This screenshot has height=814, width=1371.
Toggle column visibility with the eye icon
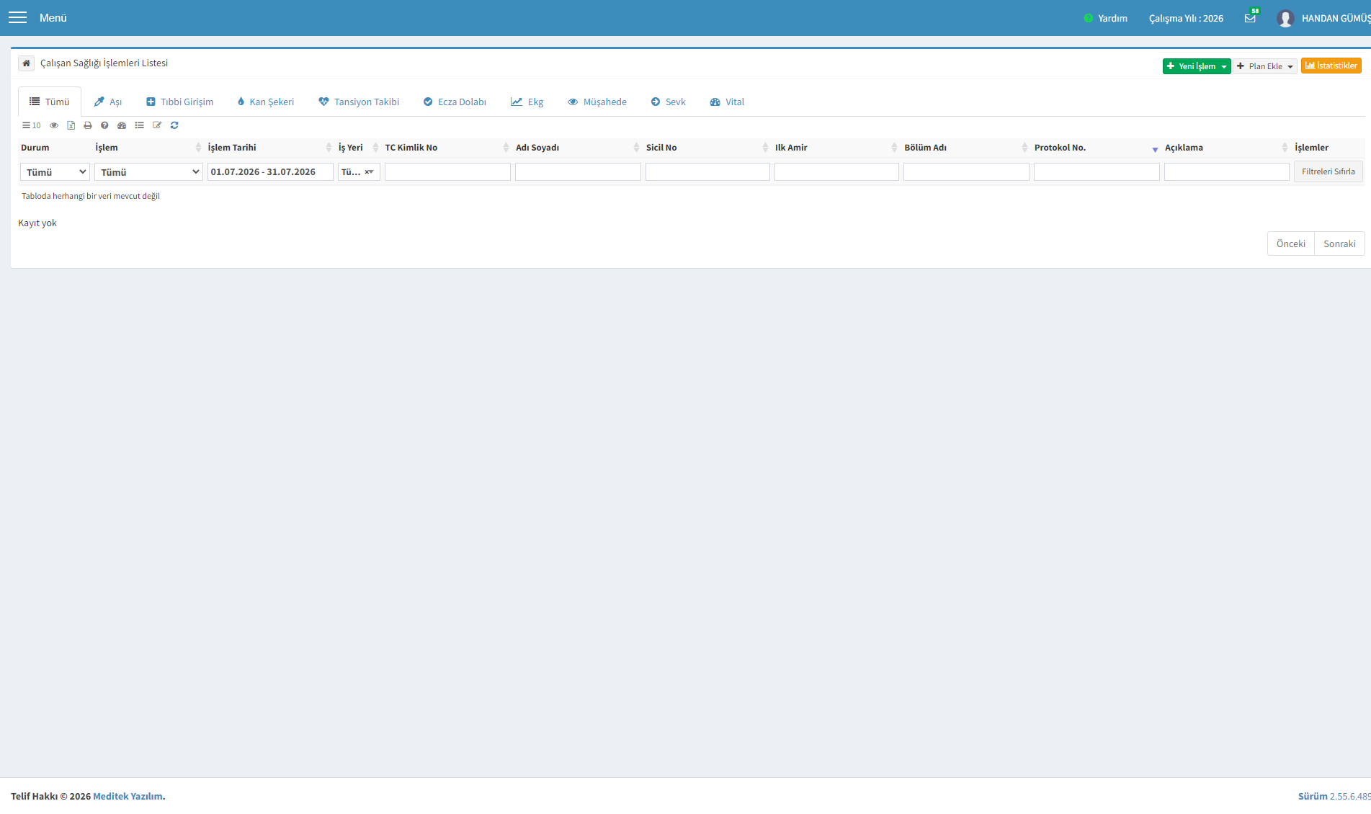[x=54, y=125]
